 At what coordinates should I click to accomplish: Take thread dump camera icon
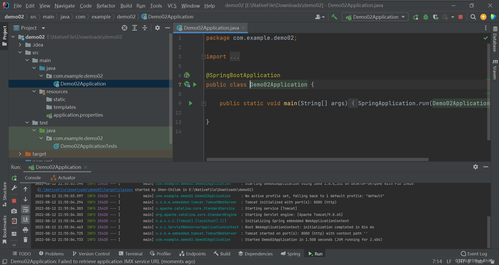(x=14, y=211)
